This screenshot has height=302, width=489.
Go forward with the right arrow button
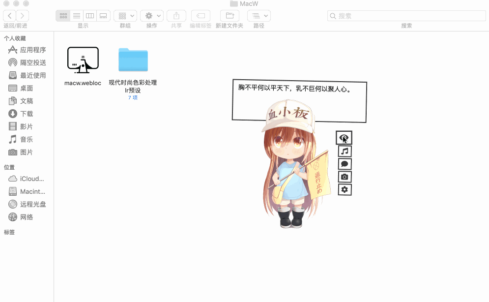point(23,16)
